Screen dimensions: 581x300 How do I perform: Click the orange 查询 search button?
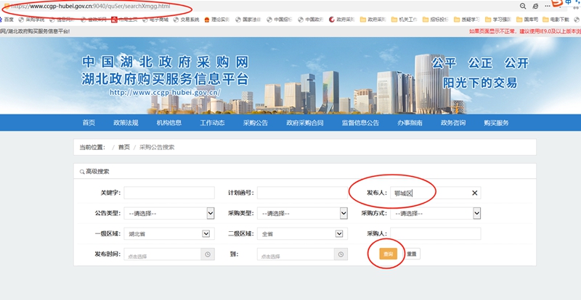(388, 254)
